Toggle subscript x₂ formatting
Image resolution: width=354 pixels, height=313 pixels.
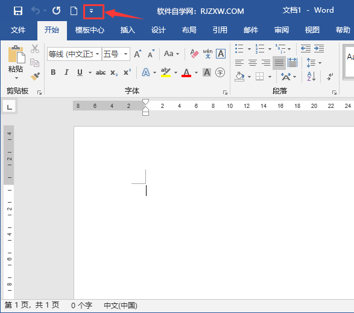pos(114,72)
